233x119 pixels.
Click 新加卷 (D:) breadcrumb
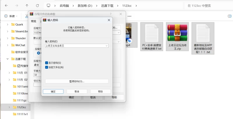tap(85, 6)
